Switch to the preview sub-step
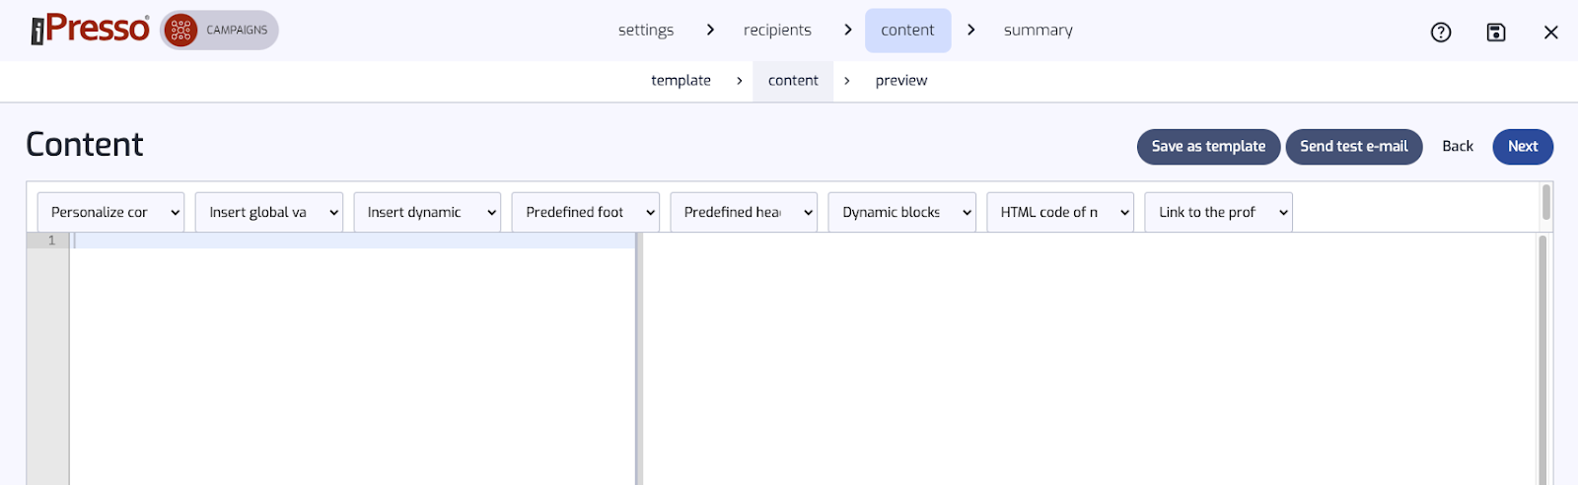 point(901,81)
